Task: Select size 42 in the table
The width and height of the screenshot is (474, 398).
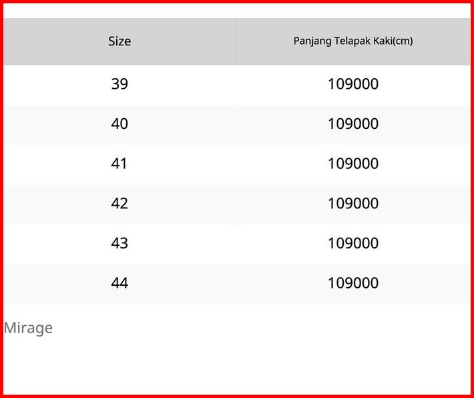Action: pyautogui.click(x=120, y=204)
